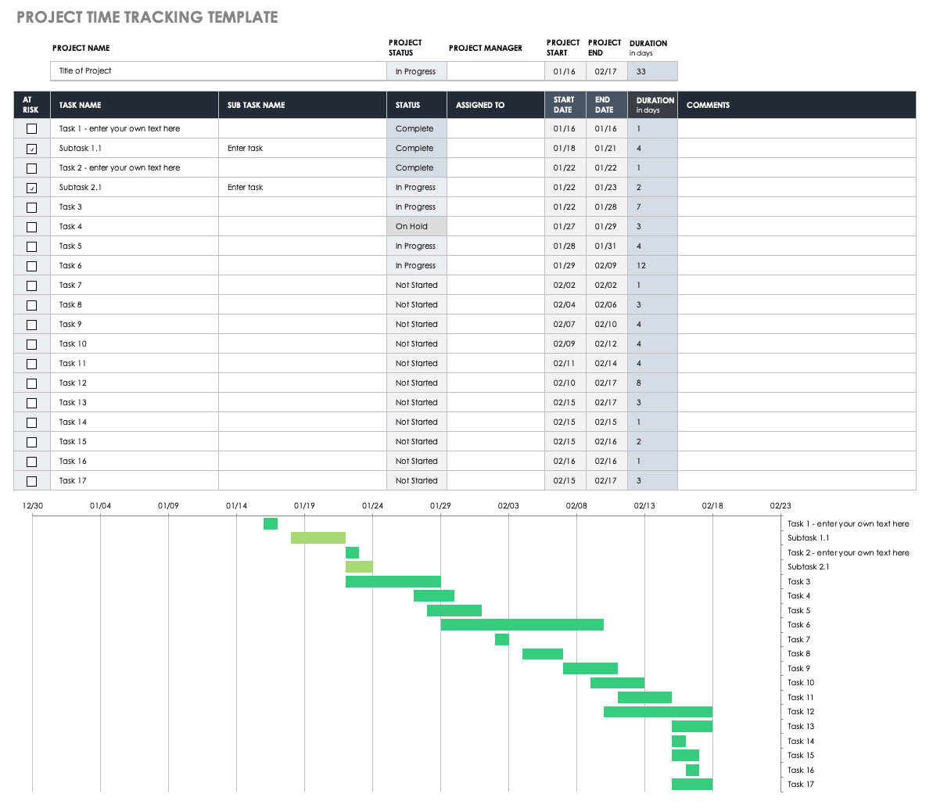Enable At Risk checkbox for Task 10

(32, 344)
